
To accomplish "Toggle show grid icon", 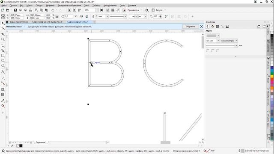I will pyautogui.click(x=113, y=10).
